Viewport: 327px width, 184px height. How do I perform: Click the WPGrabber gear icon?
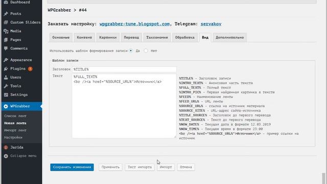pyautogui.click(x=6, y=106)
